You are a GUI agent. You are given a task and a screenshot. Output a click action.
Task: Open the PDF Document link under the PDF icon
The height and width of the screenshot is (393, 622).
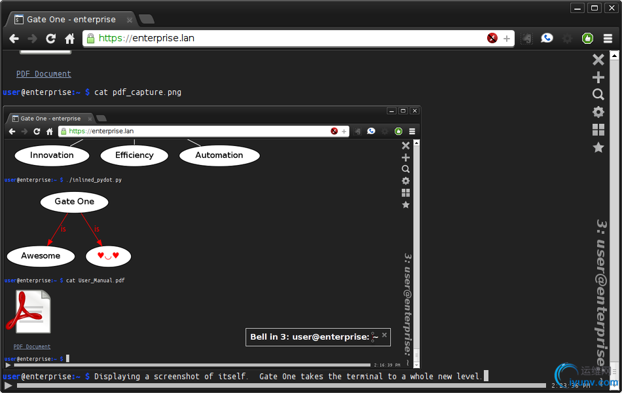[32, 346]
